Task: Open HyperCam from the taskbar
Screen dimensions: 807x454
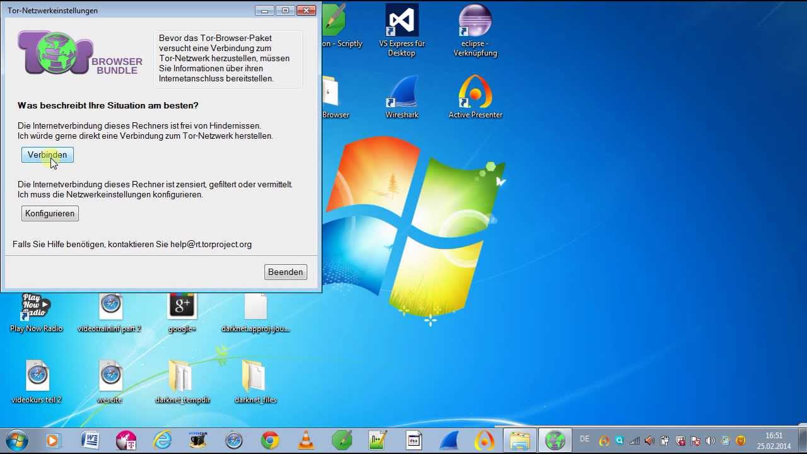Action: [x=198, y=440]
